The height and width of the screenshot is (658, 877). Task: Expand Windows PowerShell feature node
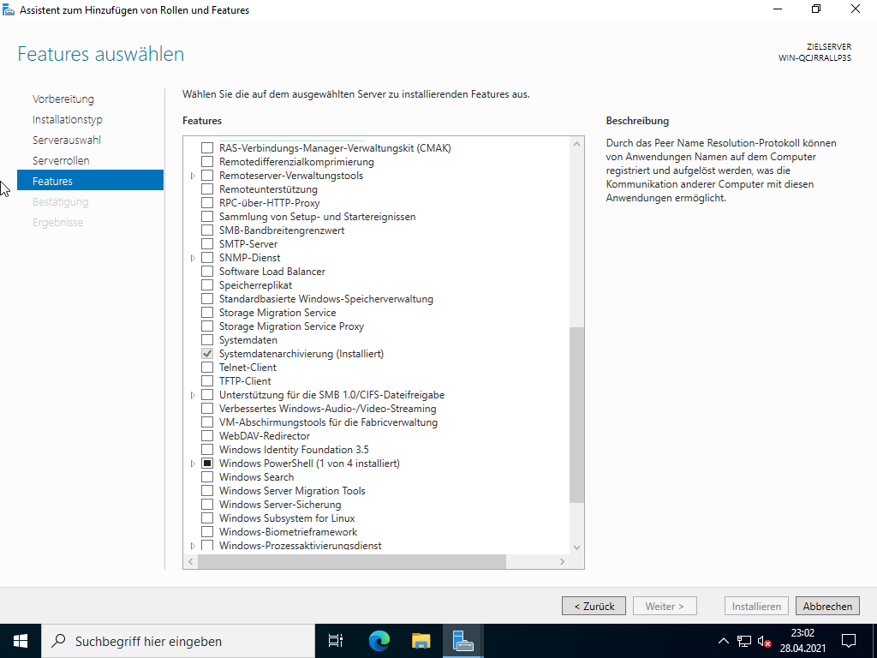coord(193,464)
